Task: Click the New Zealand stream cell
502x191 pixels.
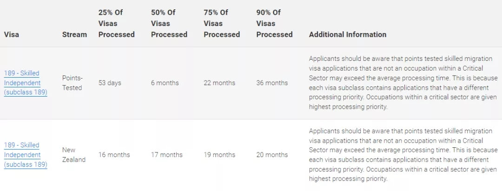Action: [x=74, y=155]
